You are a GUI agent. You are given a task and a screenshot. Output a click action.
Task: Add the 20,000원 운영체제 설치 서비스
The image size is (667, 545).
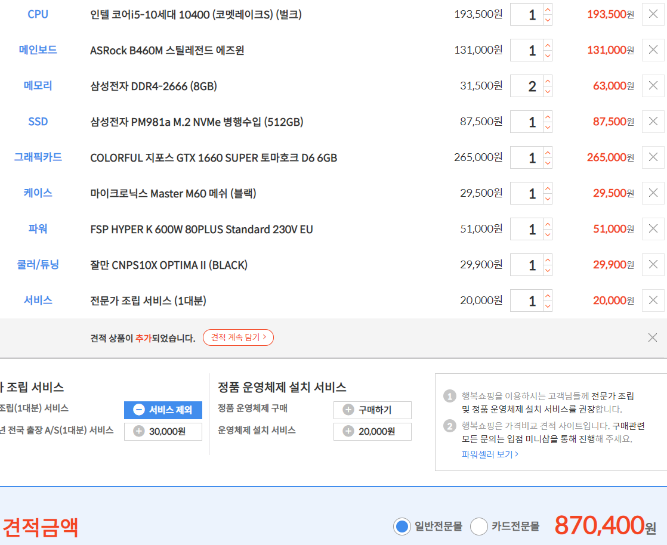(x=372, y=432)
